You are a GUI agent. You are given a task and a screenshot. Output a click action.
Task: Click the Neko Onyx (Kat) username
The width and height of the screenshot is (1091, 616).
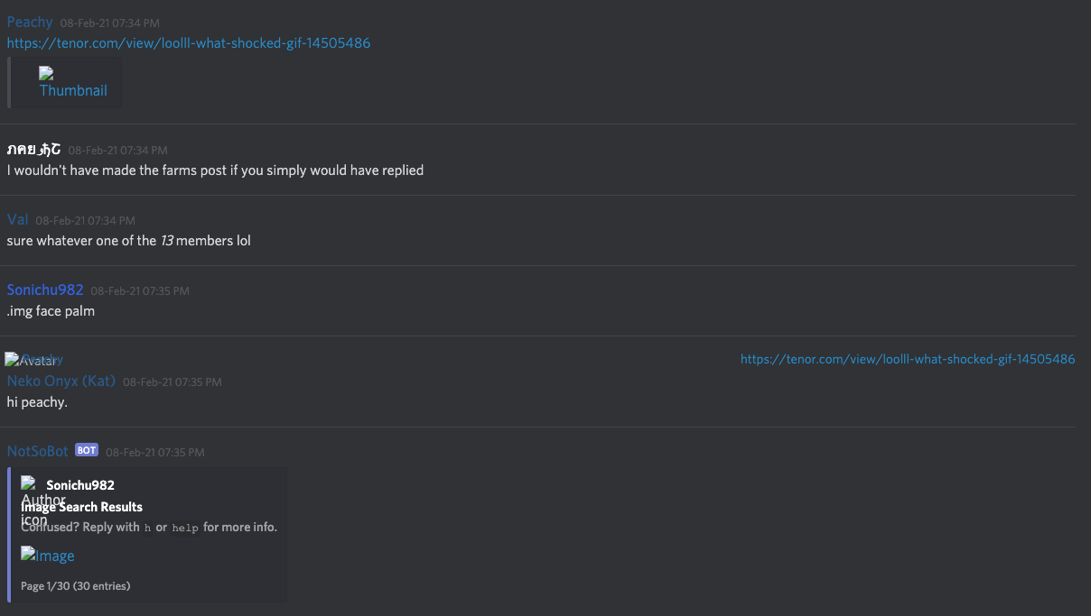click(61, 381)
